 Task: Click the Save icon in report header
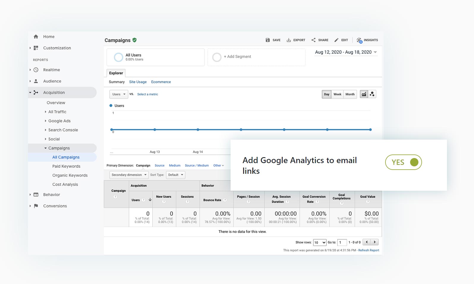267,40
